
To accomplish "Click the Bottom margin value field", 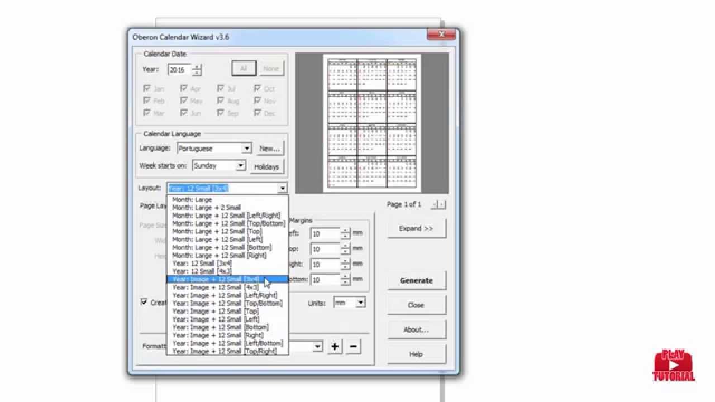I will (326, 279).
